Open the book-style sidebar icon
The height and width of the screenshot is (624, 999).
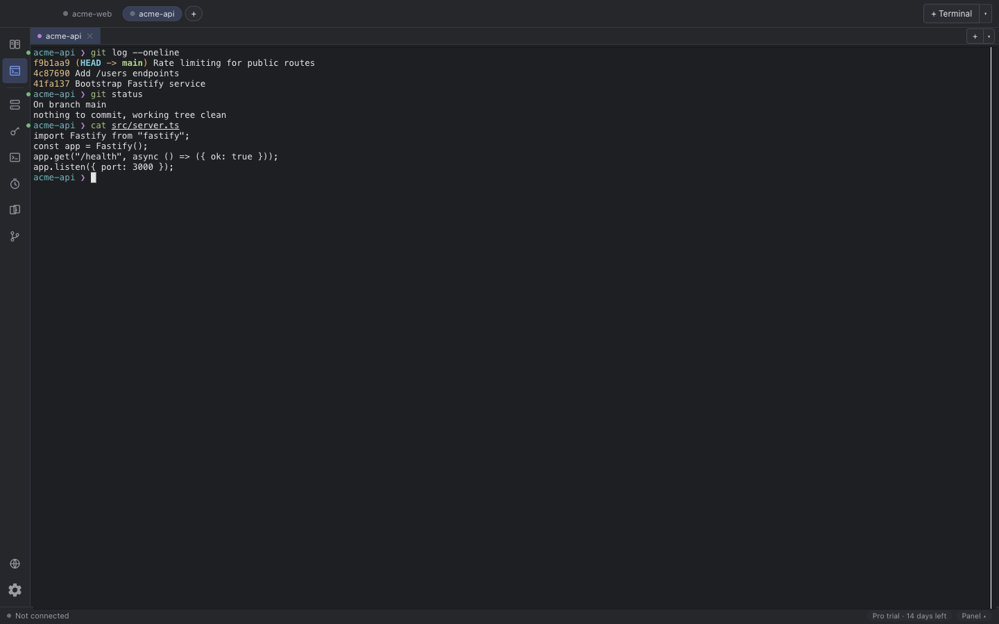(x=15, y=210)
